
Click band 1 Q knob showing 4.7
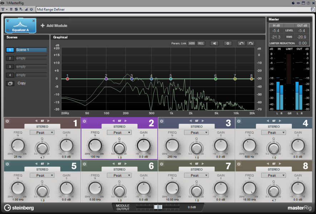click(x=42, y=148)
